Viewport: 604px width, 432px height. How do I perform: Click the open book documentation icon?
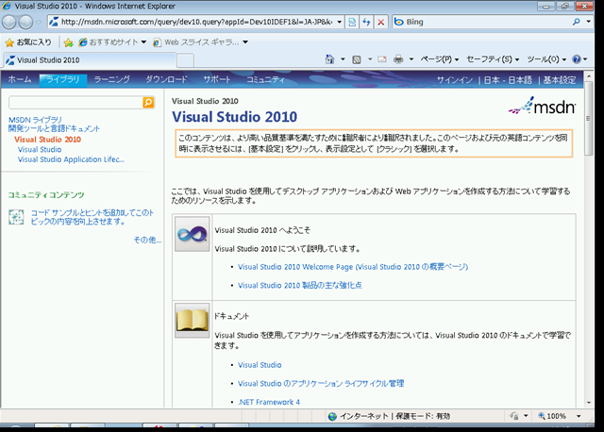[x=192, y=321]
